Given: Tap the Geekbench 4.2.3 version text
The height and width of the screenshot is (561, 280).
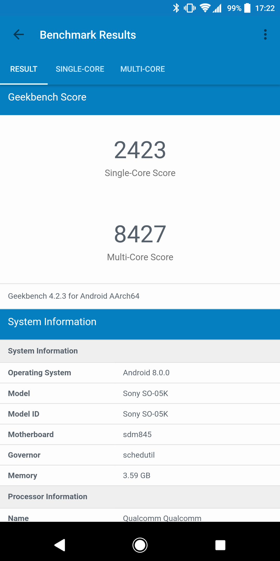Looking at the screenshot, I should coord(74,296).
